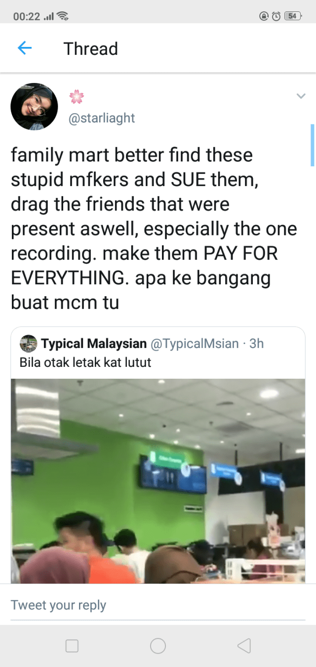Expand the tweet options chevron
The image size is (316, 667).
pos(301,96)
